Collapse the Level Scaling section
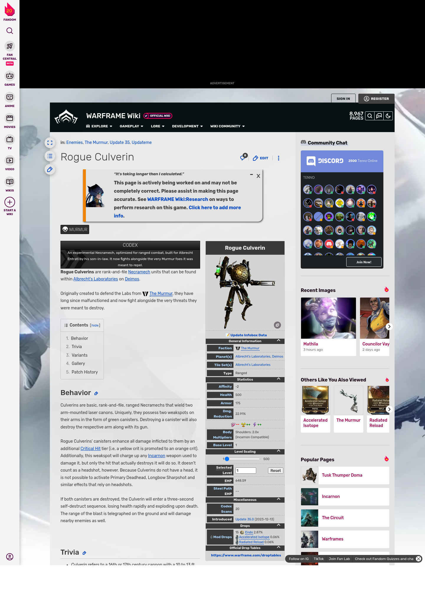This screenshot has height=591, width=425. tap(279, 451)
